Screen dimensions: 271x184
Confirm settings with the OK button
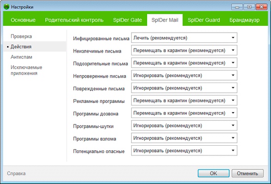[x=214, y=173]
